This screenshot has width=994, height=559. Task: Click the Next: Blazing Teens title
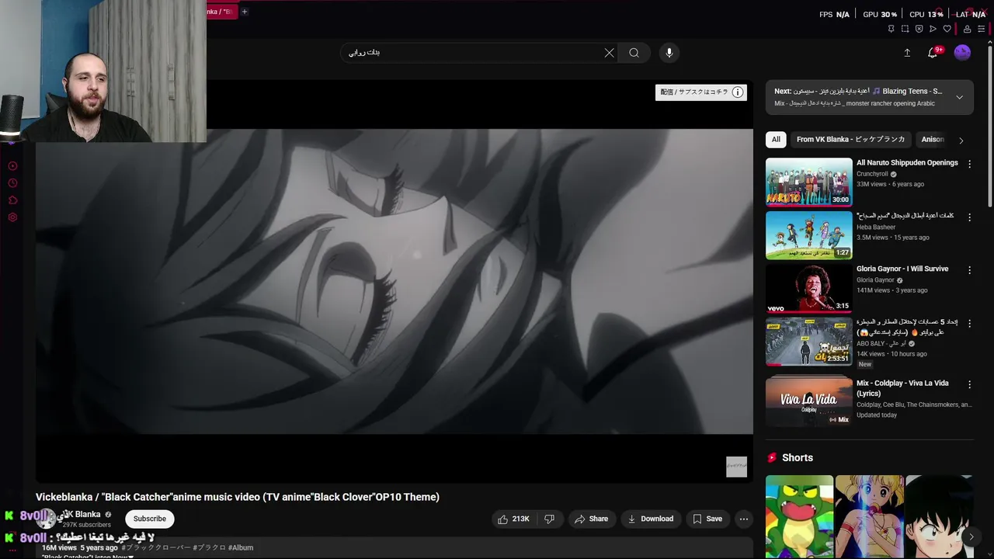858,91
